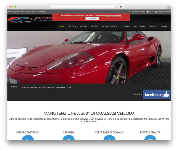Open the maggiori informazioni cookie link
178x151 pixels.
[113, 16]
